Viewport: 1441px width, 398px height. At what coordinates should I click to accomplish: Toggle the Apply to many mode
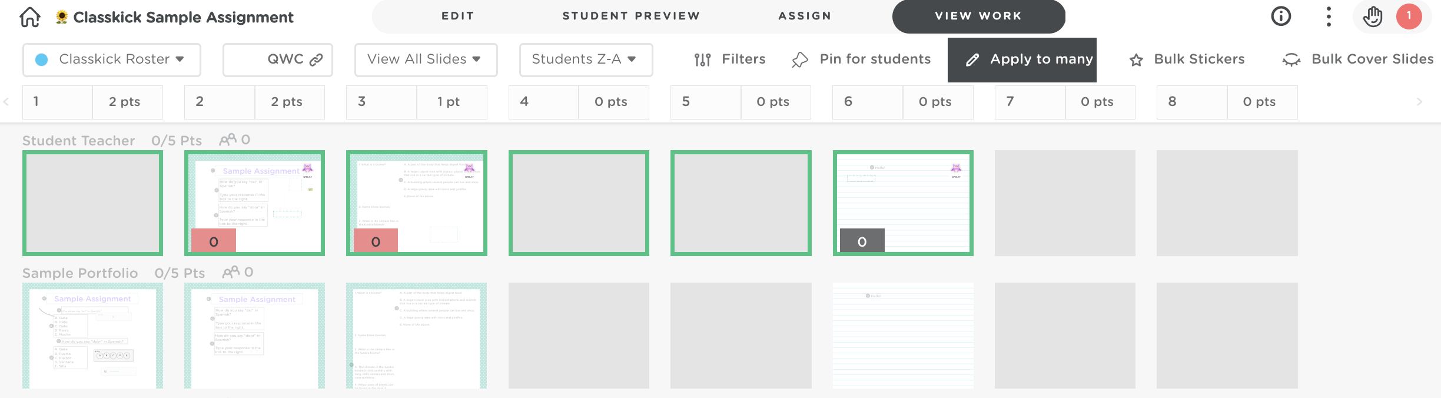(x=1022, y=59)
